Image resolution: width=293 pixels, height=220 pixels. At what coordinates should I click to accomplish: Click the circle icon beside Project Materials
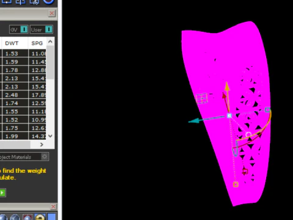click(45, 156)
